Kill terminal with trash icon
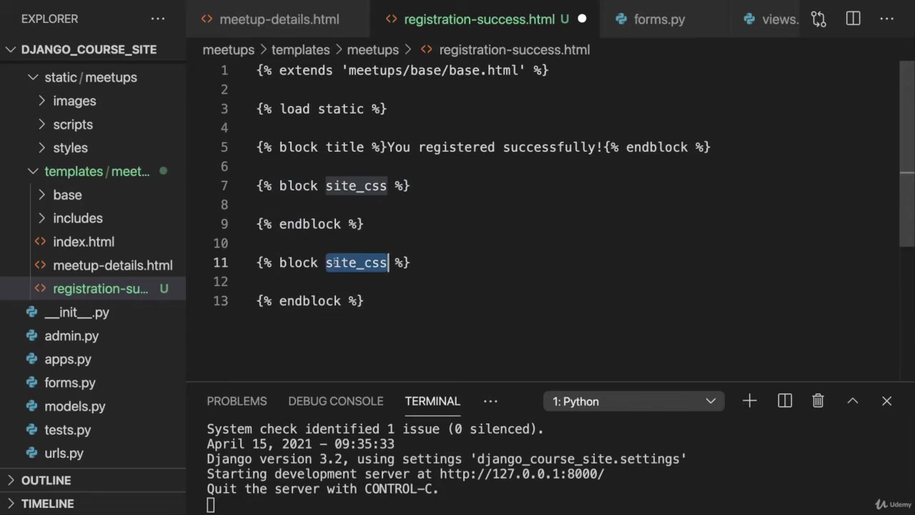This screenshot has height=515, width=915. 818,401
